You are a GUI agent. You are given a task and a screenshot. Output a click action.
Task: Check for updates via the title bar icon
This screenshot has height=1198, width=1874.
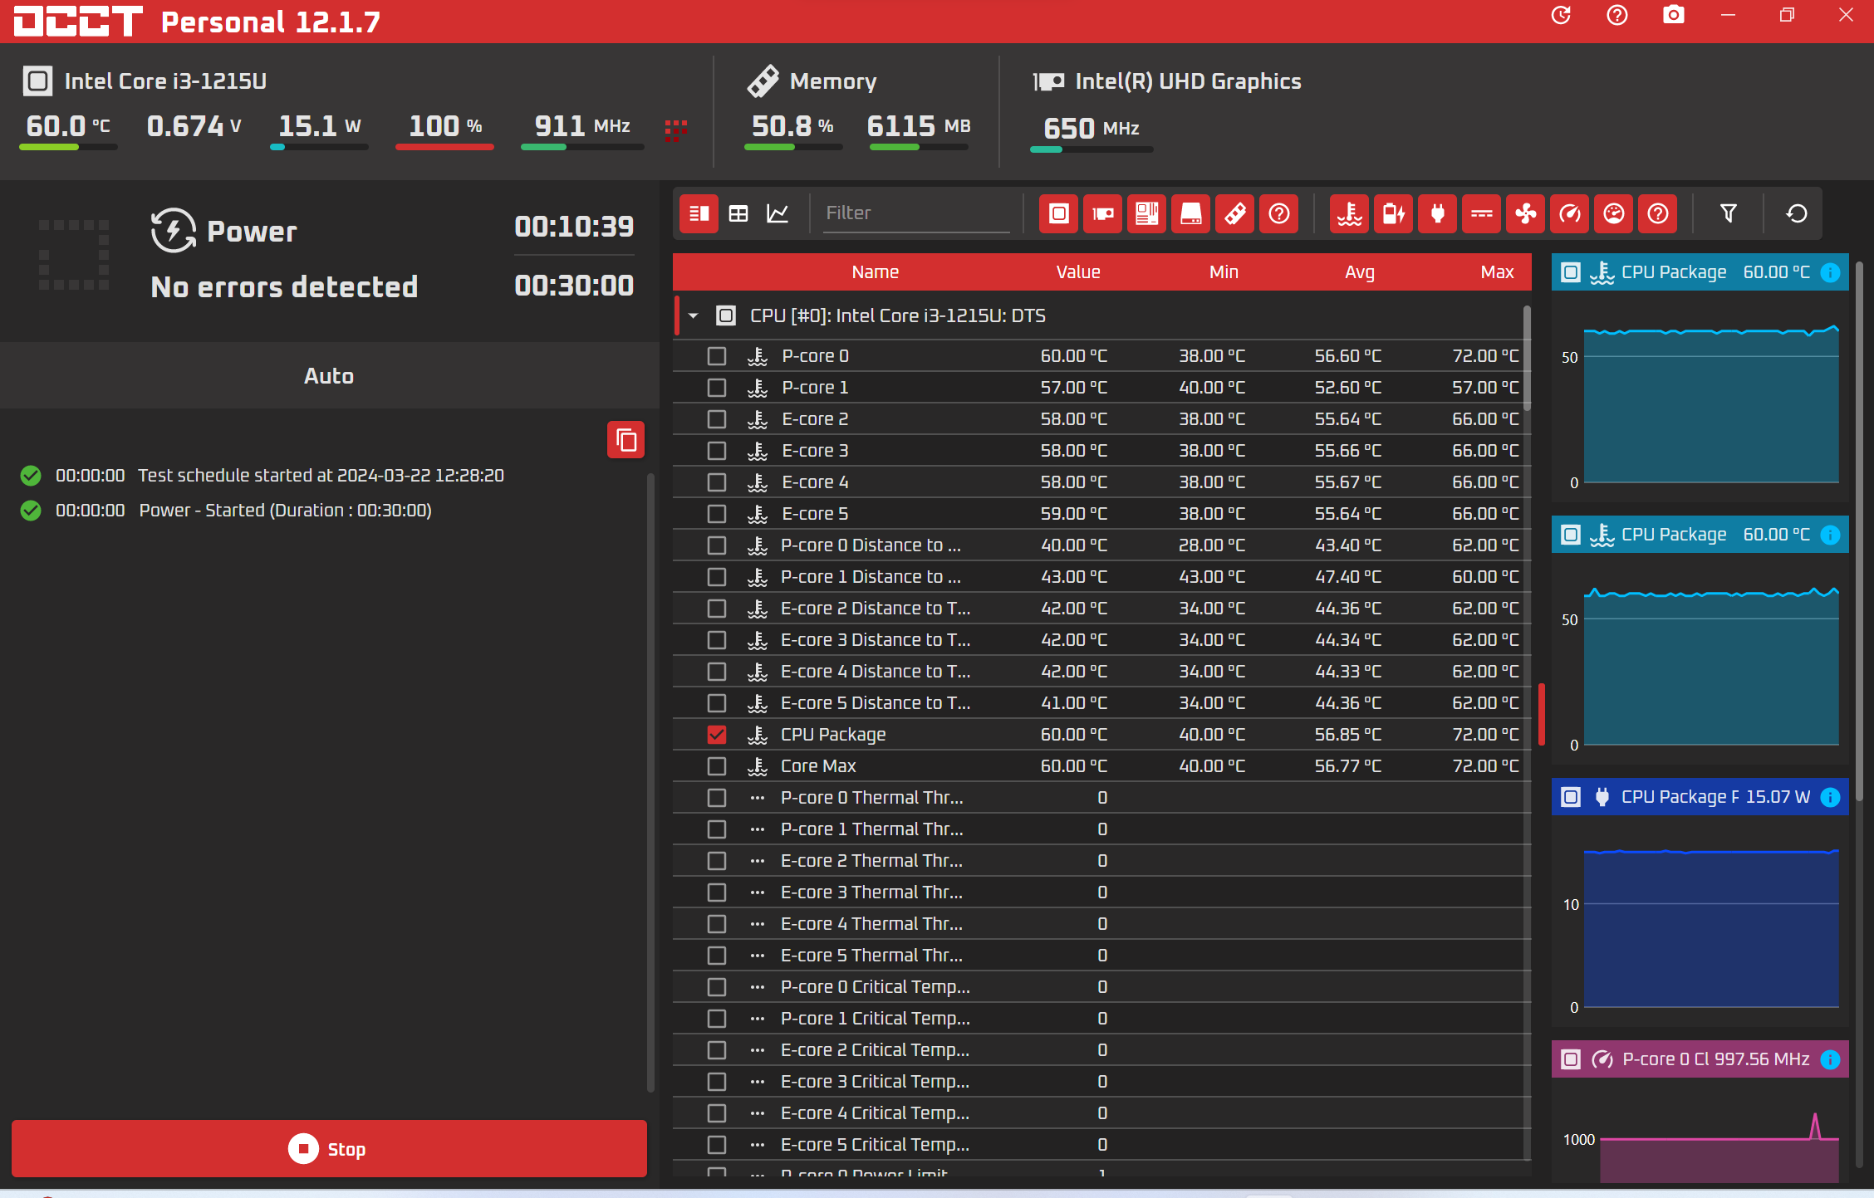click(1561, 15)
